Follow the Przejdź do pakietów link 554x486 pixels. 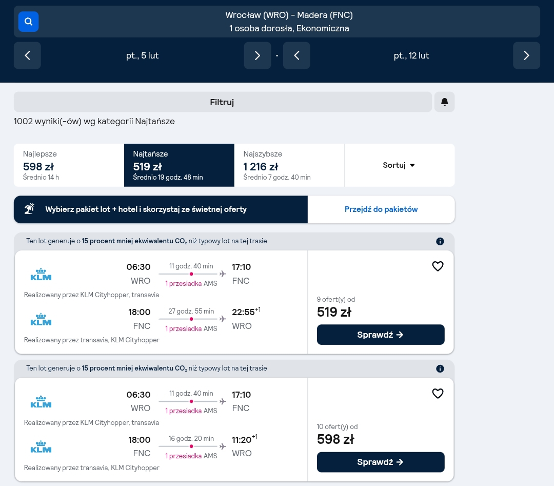pos(381,209)
